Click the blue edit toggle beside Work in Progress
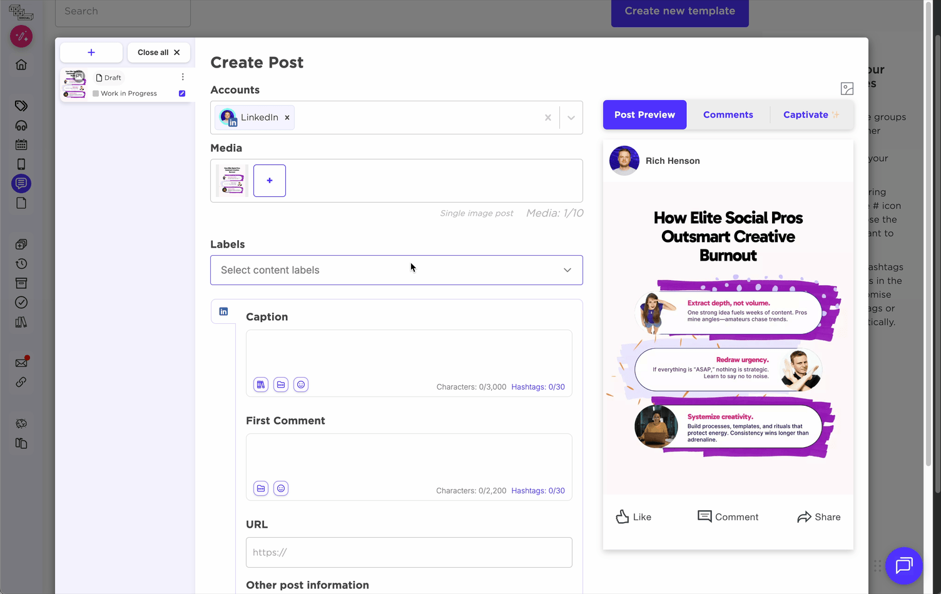The image size is (941, 594). click(181, 93)
